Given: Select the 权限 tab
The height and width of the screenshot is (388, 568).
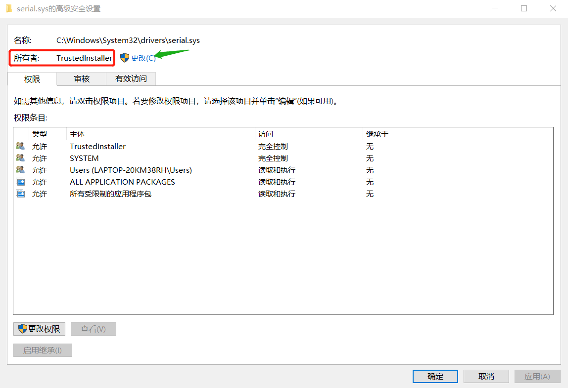Looking at the screenshot, I should click(x=31, y=79).
